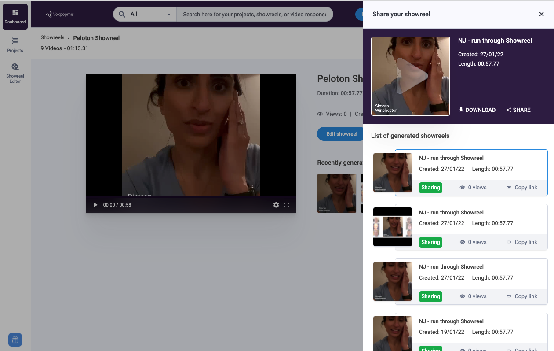Open the Dashboard in the sidebar

pyautogui.click(x=15, y=17)
